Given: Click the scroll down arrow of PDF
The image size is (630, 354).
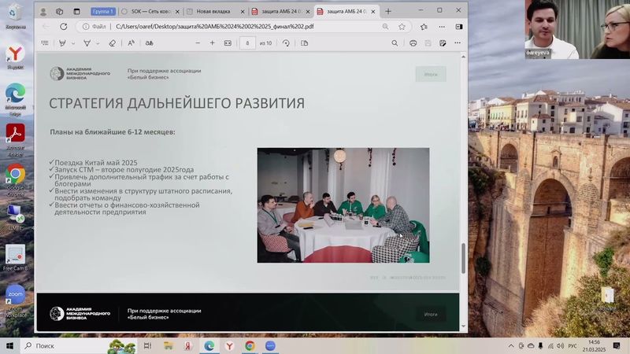Looking at the screenshot, I should tap(463, 326).
